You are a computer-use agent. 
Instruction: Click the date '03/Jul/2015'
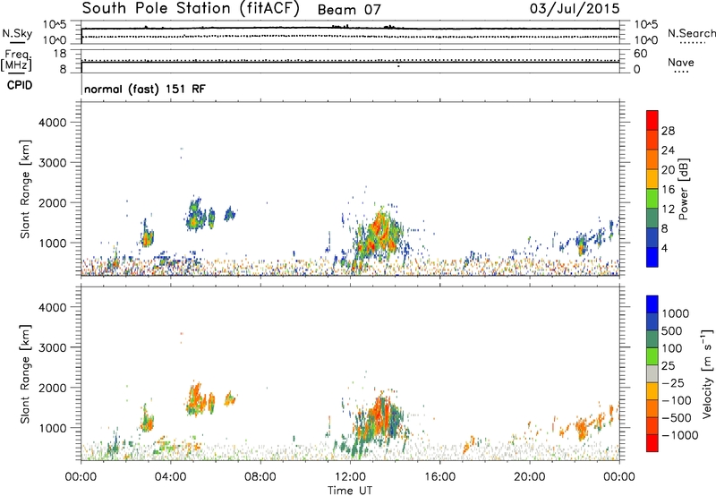[575, 9]
